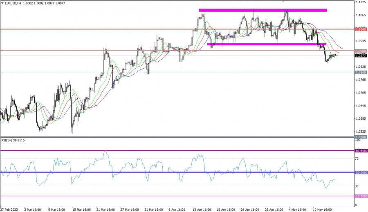The height and width of the screenshot is (212, 368).
Task: Click the 81.6400 RSI level tag
Action: click(x=361, y=151)
